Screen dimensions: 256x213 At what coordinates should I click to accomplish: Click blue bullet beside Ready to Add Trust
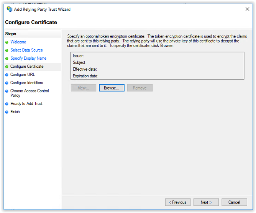tap(7, 104)
